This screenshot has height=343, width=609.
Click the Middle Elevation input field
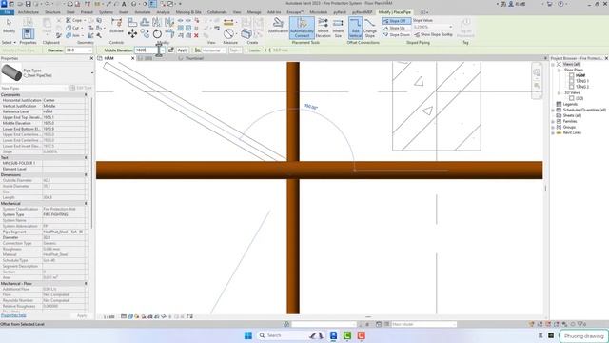(147, 50)
